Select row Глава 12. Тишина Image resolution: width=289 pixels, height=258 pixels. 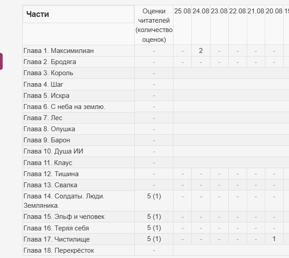[x=156, y=174]
